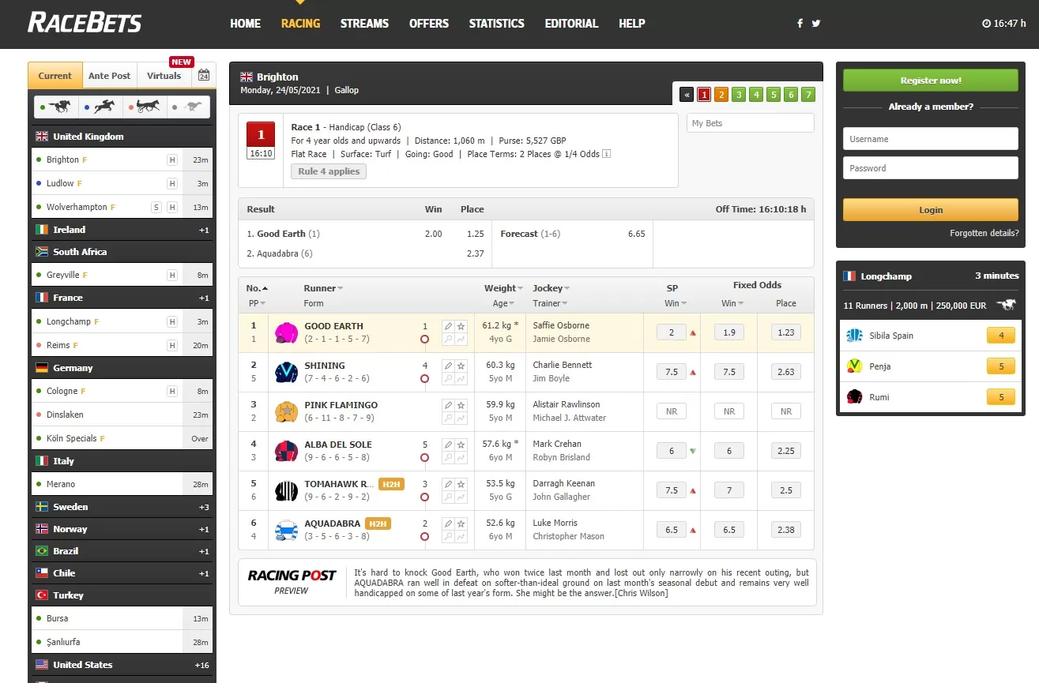Toggle the flat gallop race filter
Image resolution: width=1039 pixels, height=683 pixels.
pos(58,107)
